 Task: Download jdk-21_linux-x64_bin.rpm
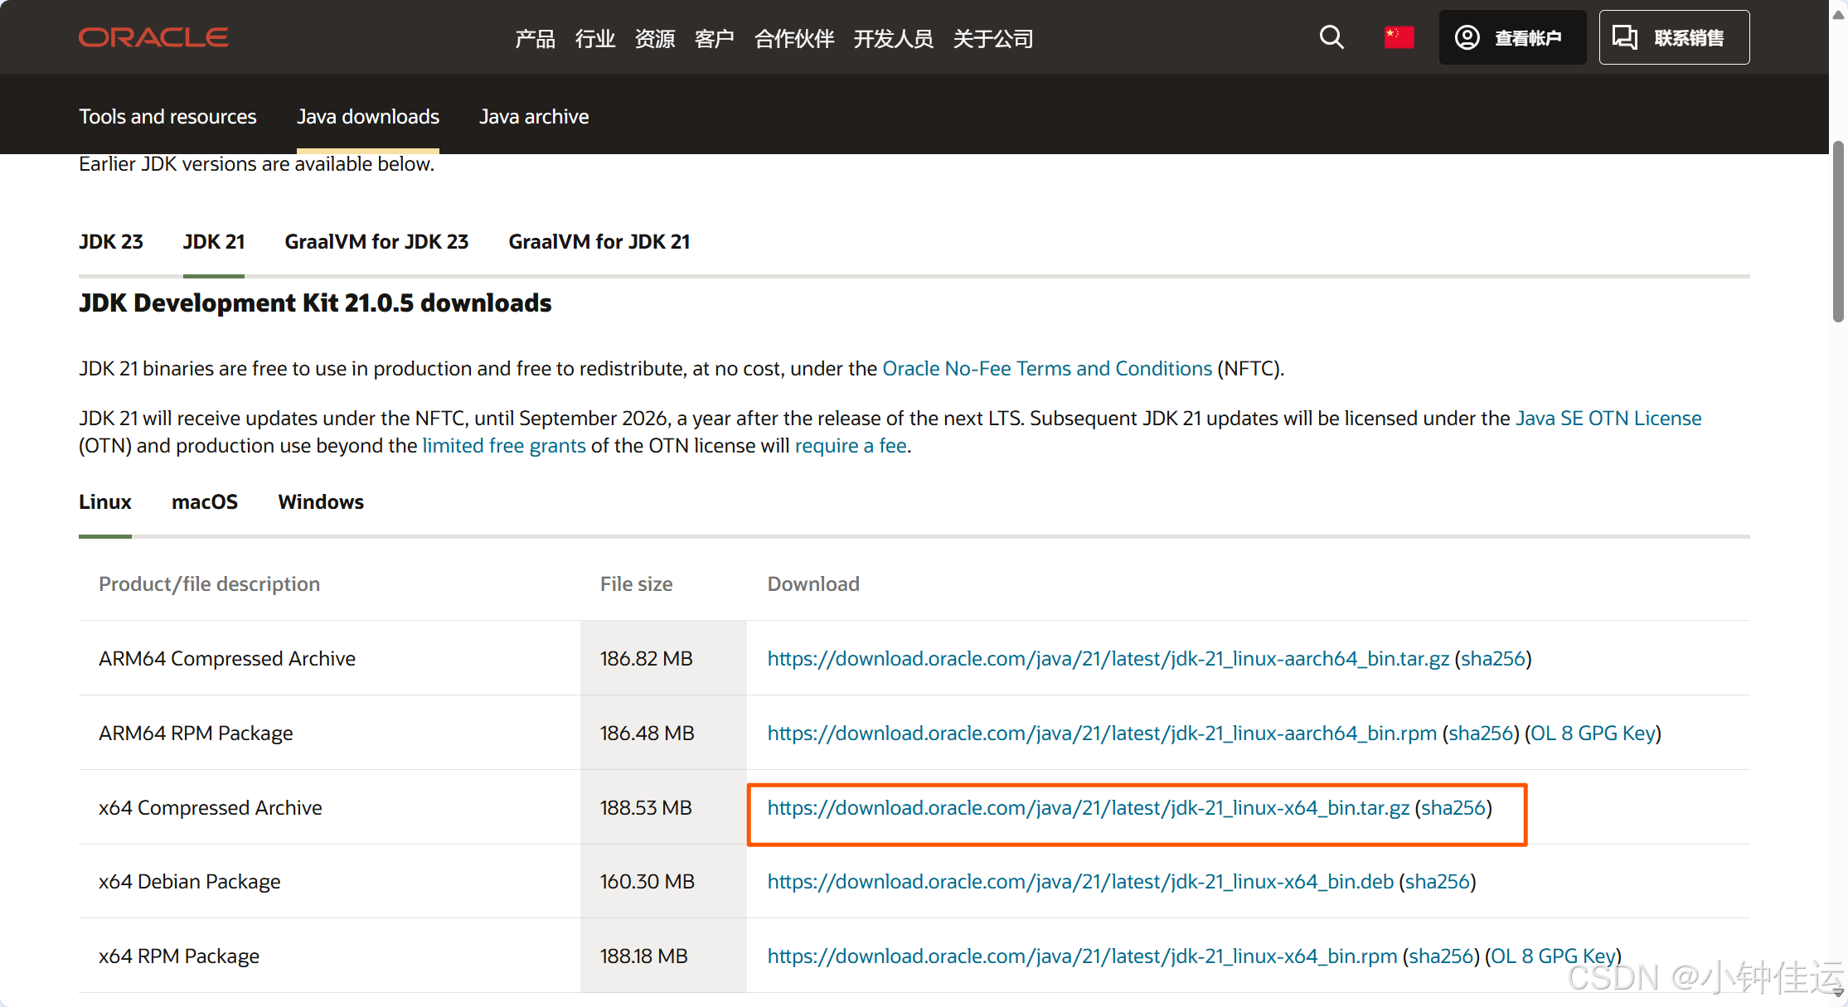point(1082,956)
